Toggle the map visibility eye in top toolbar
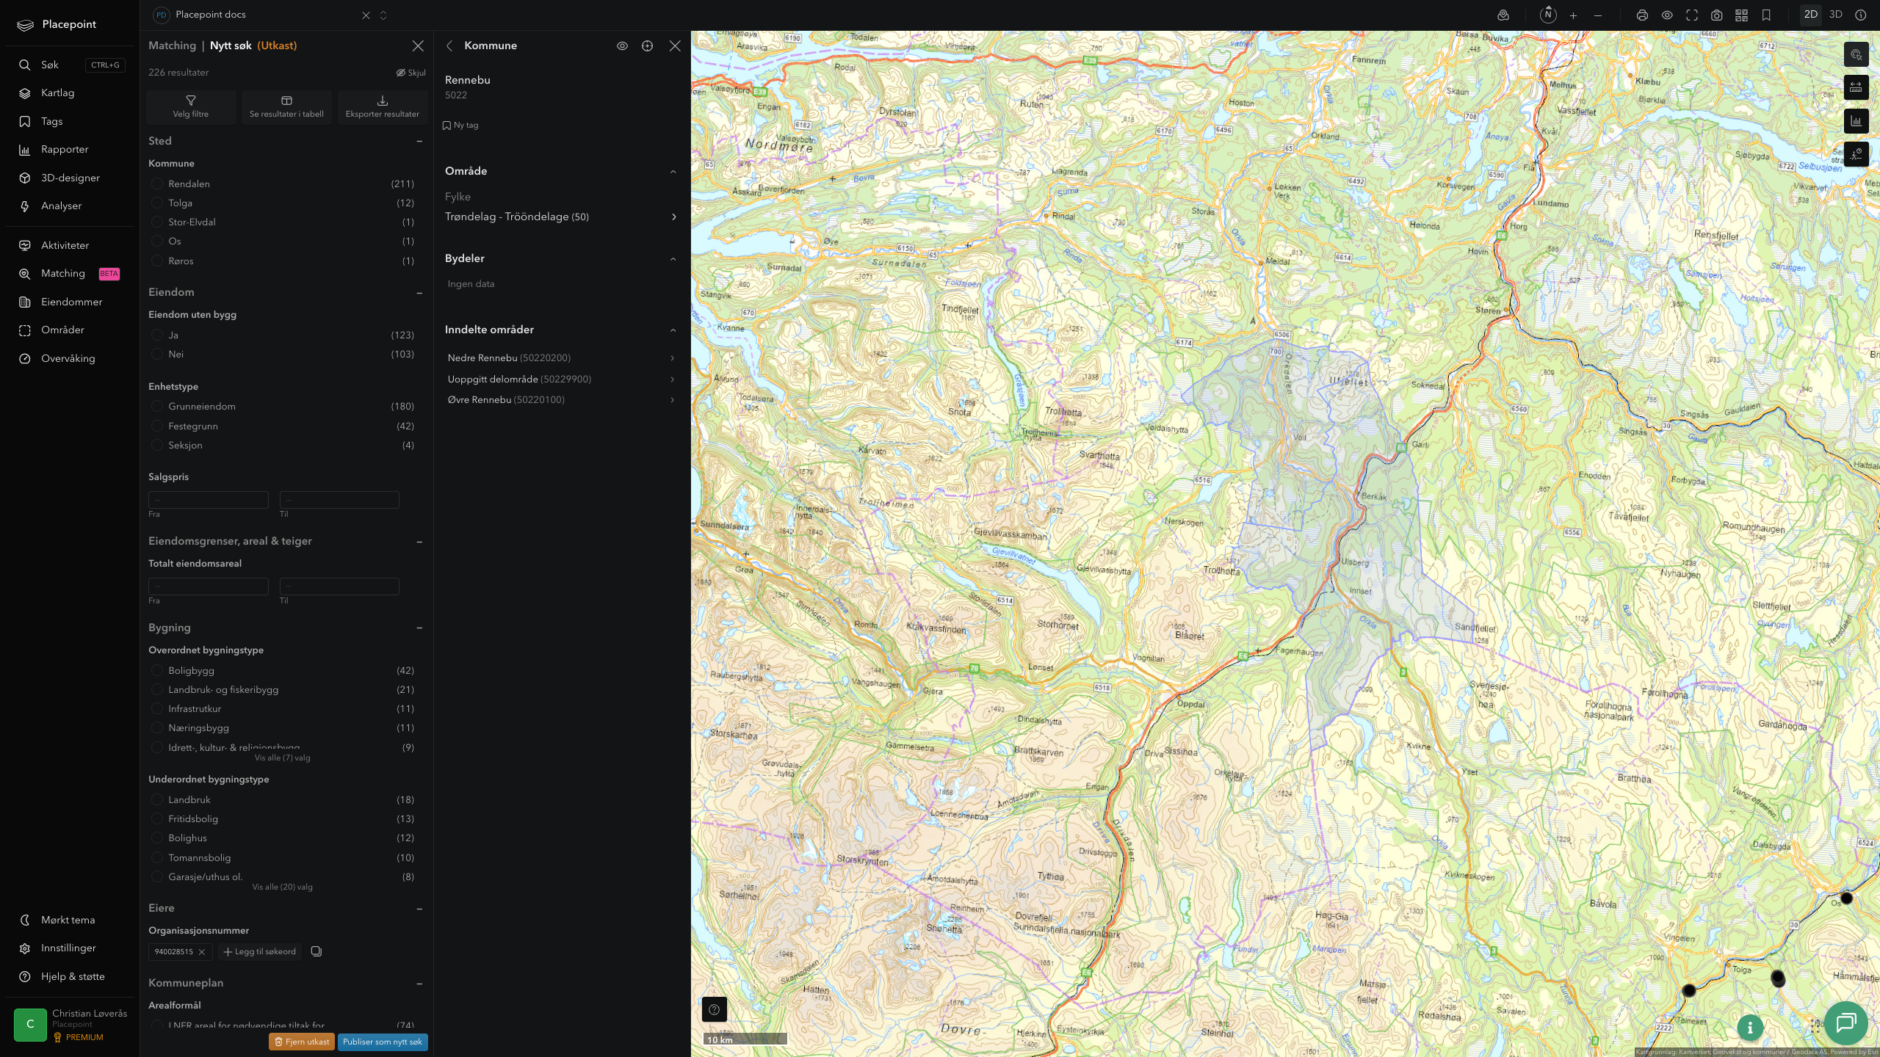The height and width of the screenshot is (1057, 1880). point(1667,15)
